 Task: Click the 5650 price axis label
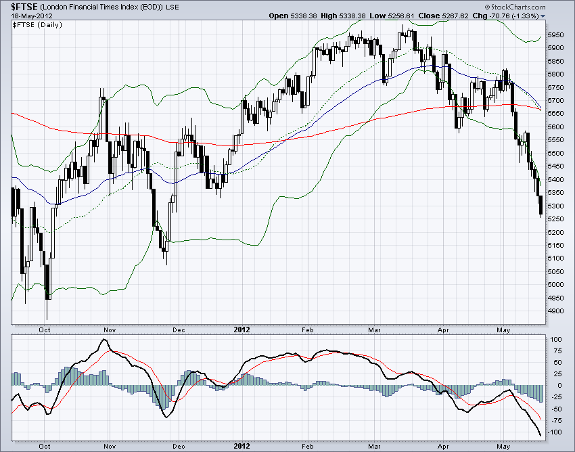(555, 114)
